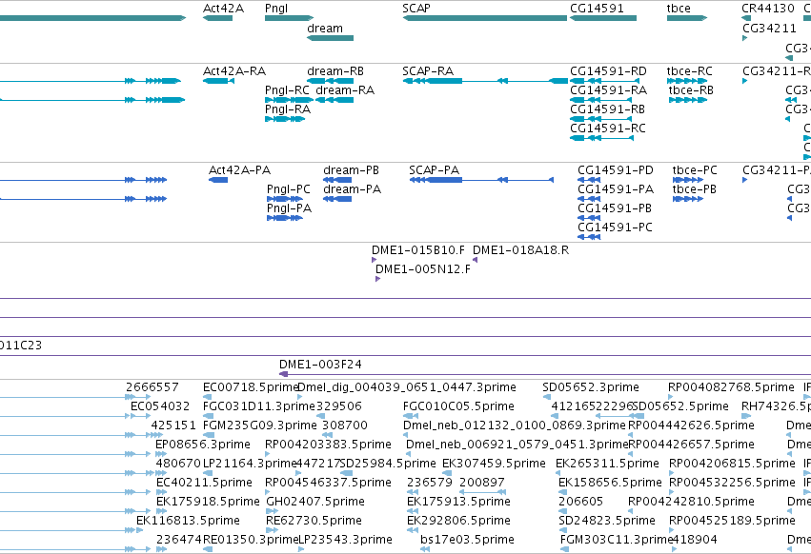Select the CG14591 gene feature
The image size is (811, 554).
(603, 18)
